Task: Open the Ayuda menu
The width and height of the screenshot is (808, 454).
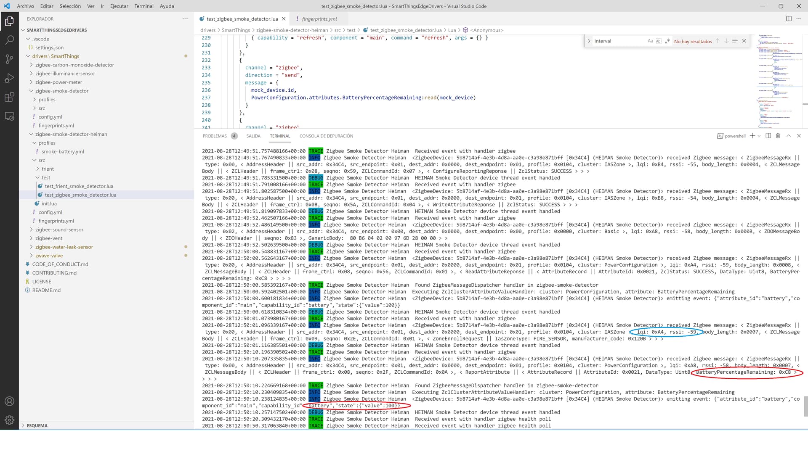Action: click(167, 6)
